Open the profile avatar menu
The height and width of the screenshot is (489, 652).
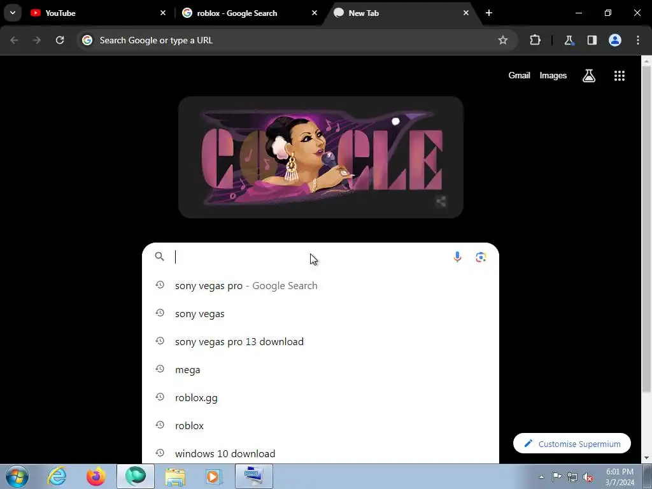tap(615, 40)
